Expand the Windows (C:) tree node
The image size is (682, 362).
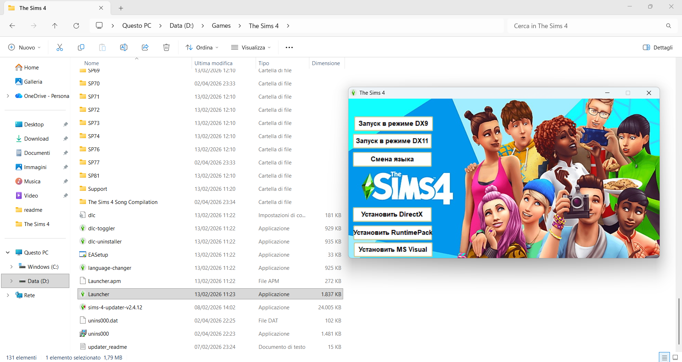click(11, 267)
